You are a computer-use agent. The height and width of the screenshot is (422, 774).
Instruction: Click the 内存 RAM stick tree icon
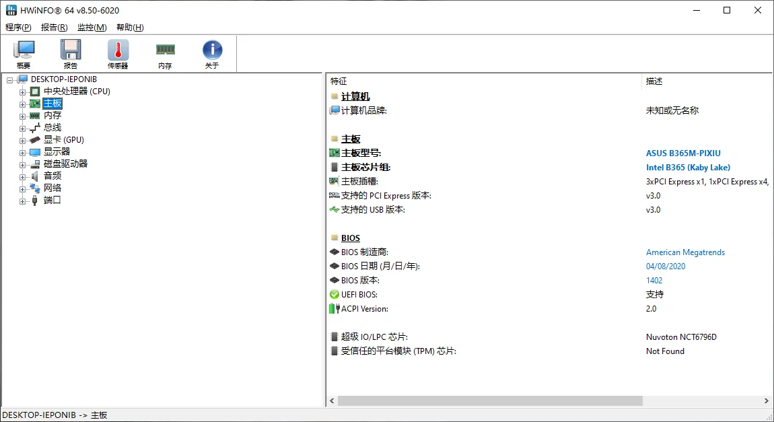[x=35, y=116]
